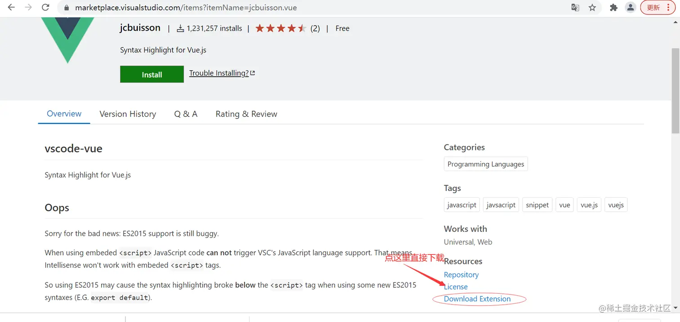Screen dimensions: 680x322
Task: Open Rating & Review tab
Action: [x=246, y=114]
